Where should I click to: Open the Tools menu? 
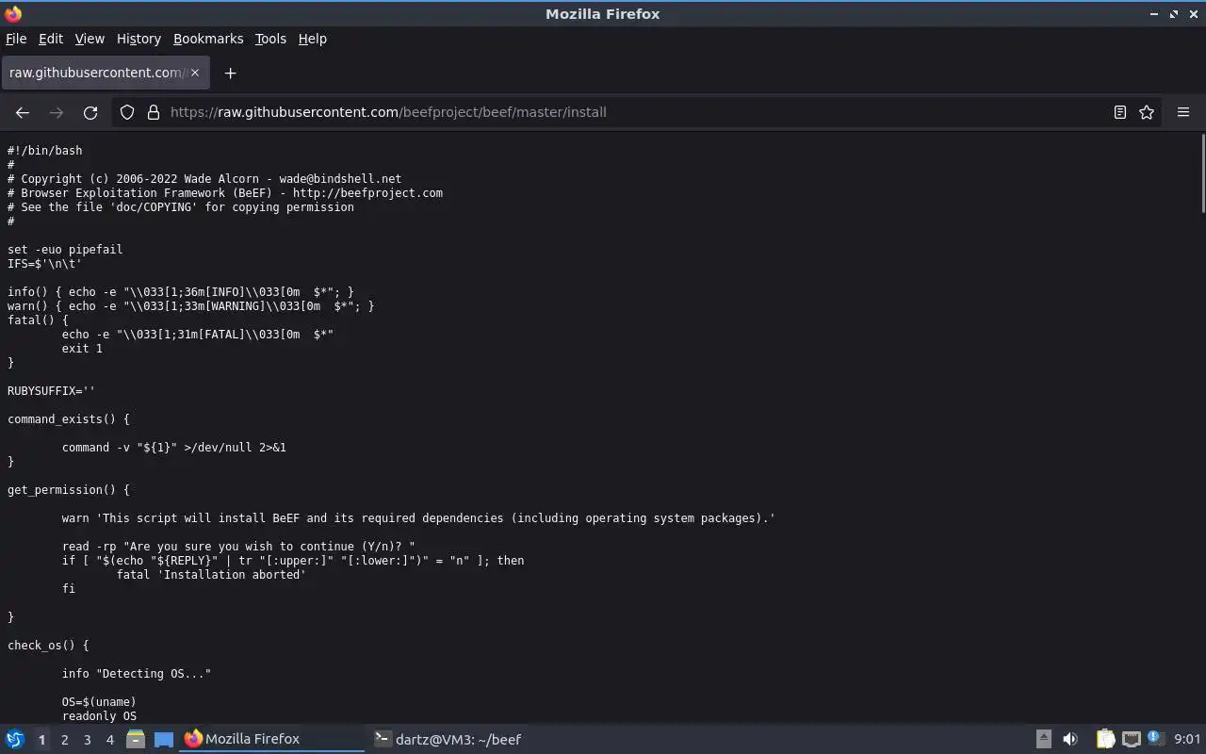[x=270, y=39]
